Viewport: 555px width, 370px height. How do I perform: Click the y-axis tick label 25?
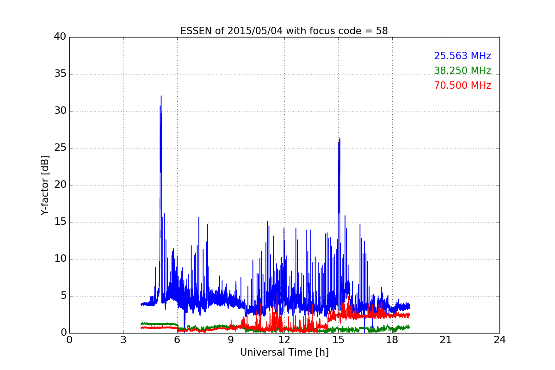[x=60, y=148]
